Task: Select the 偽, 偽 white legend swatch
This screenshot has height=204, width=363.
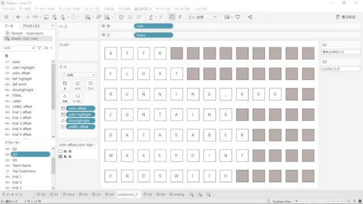Action: point(61,151)
